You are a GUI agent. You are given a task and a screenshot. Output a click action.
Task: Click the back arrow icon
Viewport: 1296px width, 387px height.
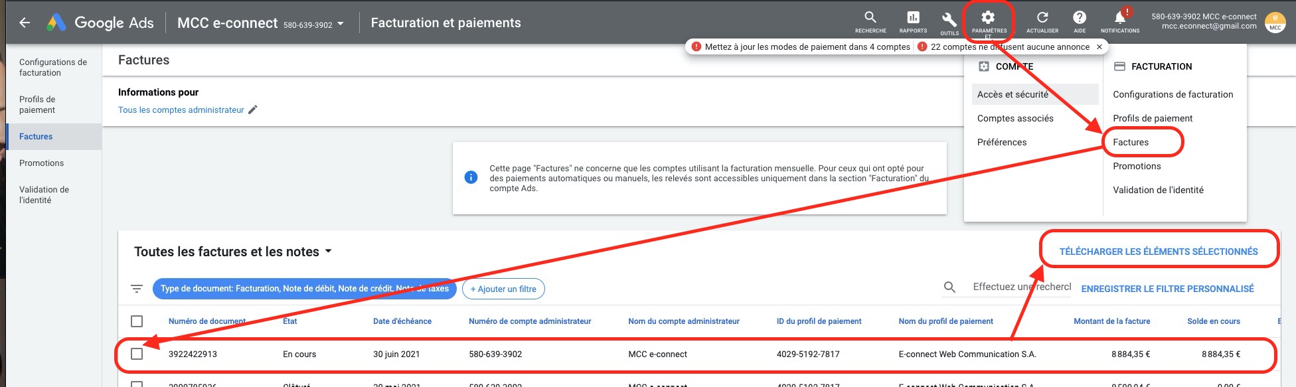[25, 23]
